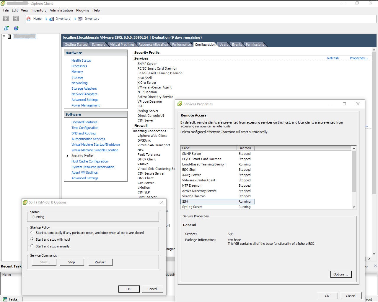Open the Edit menu

(15, 10)
